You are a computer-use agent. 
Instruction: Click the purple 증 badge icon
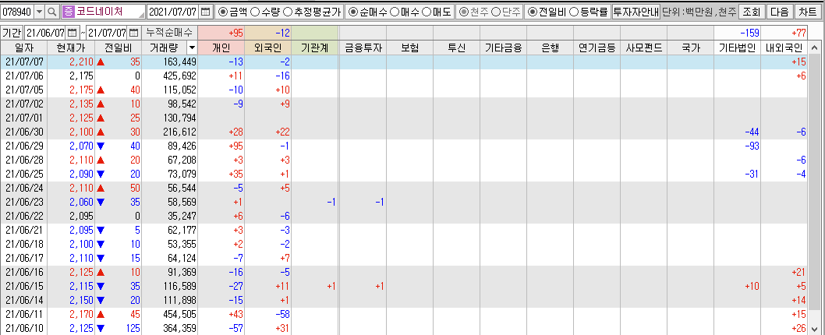69,12
